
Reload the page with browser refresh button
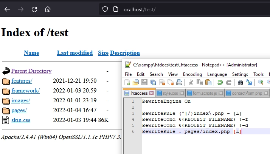(34, 9)
